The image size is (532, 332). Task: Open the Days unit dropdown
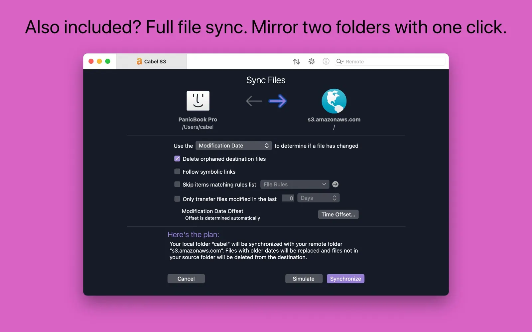pyautogui.click(x=318, y=198)
